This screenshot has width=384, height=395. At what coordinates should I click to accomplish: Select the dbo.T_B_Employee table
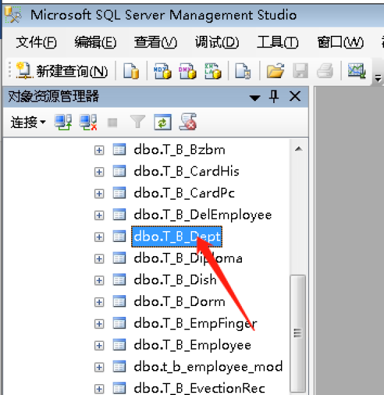[193, 345]
